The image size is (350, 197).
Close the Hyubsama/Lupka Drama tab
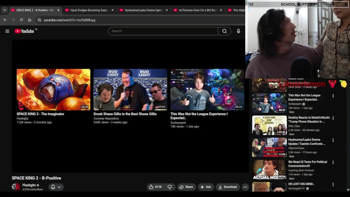tap(167, 10)
